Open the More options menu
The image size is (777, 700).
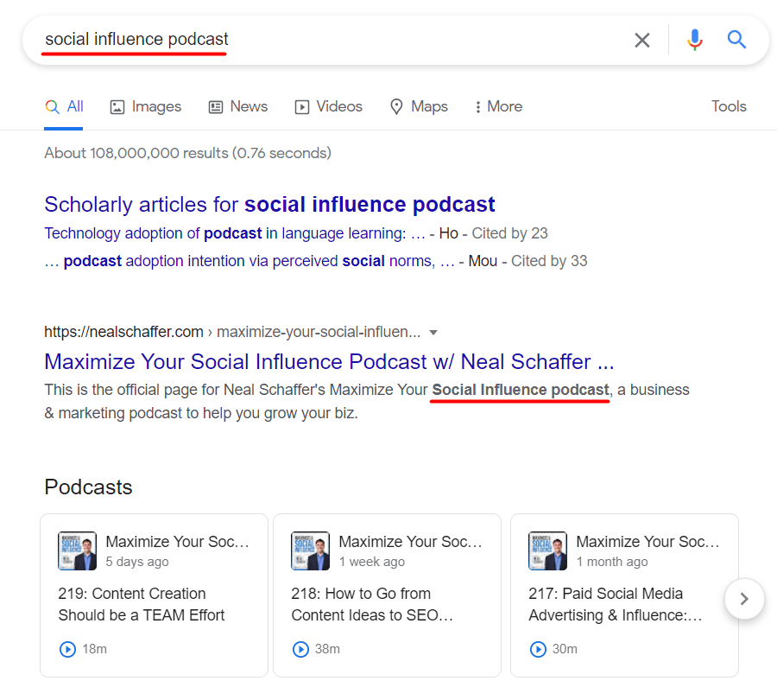pos(498,106)
